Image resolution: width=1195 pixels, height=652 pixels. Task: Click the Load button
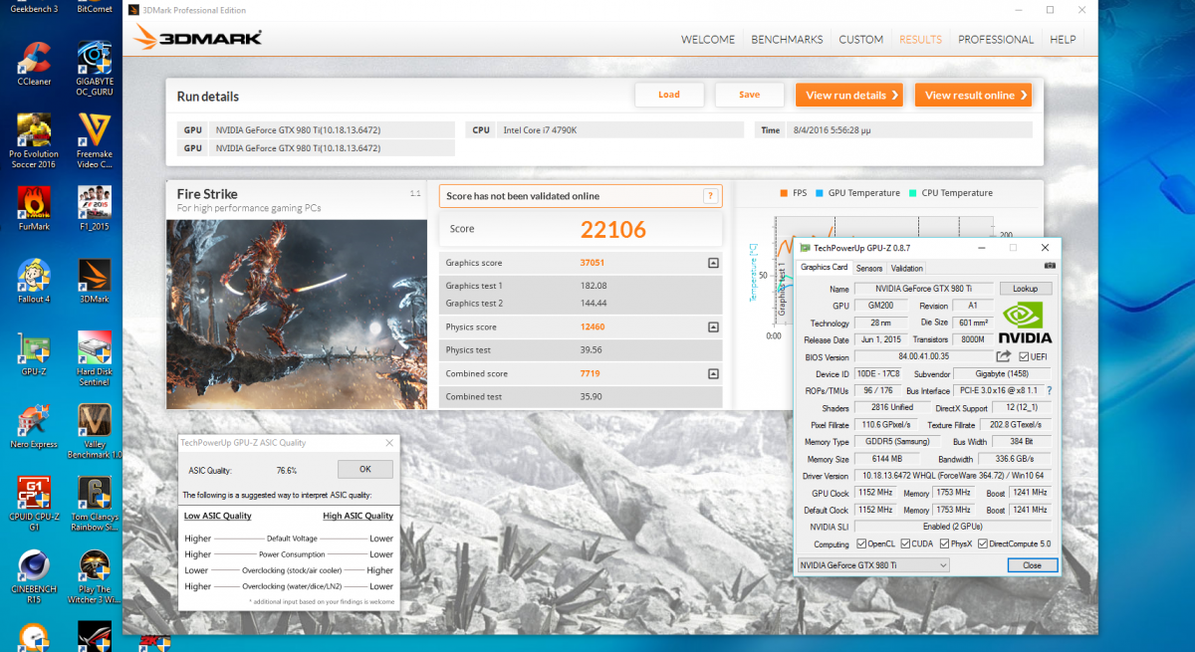(x=669, y=95)
